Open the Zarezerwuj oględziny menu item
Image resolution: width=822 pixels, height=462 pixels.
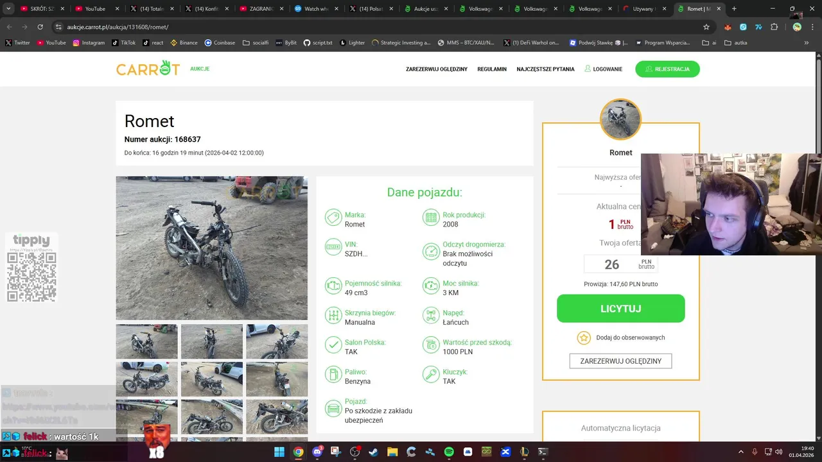point(437,69)
